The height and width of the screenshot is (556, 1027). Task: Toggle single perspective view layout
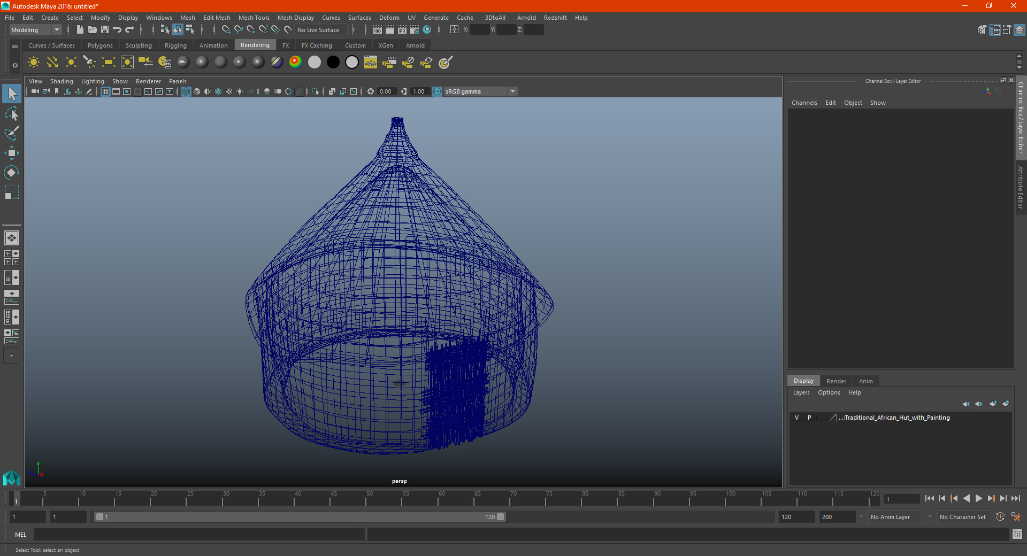tap(12, 238)
